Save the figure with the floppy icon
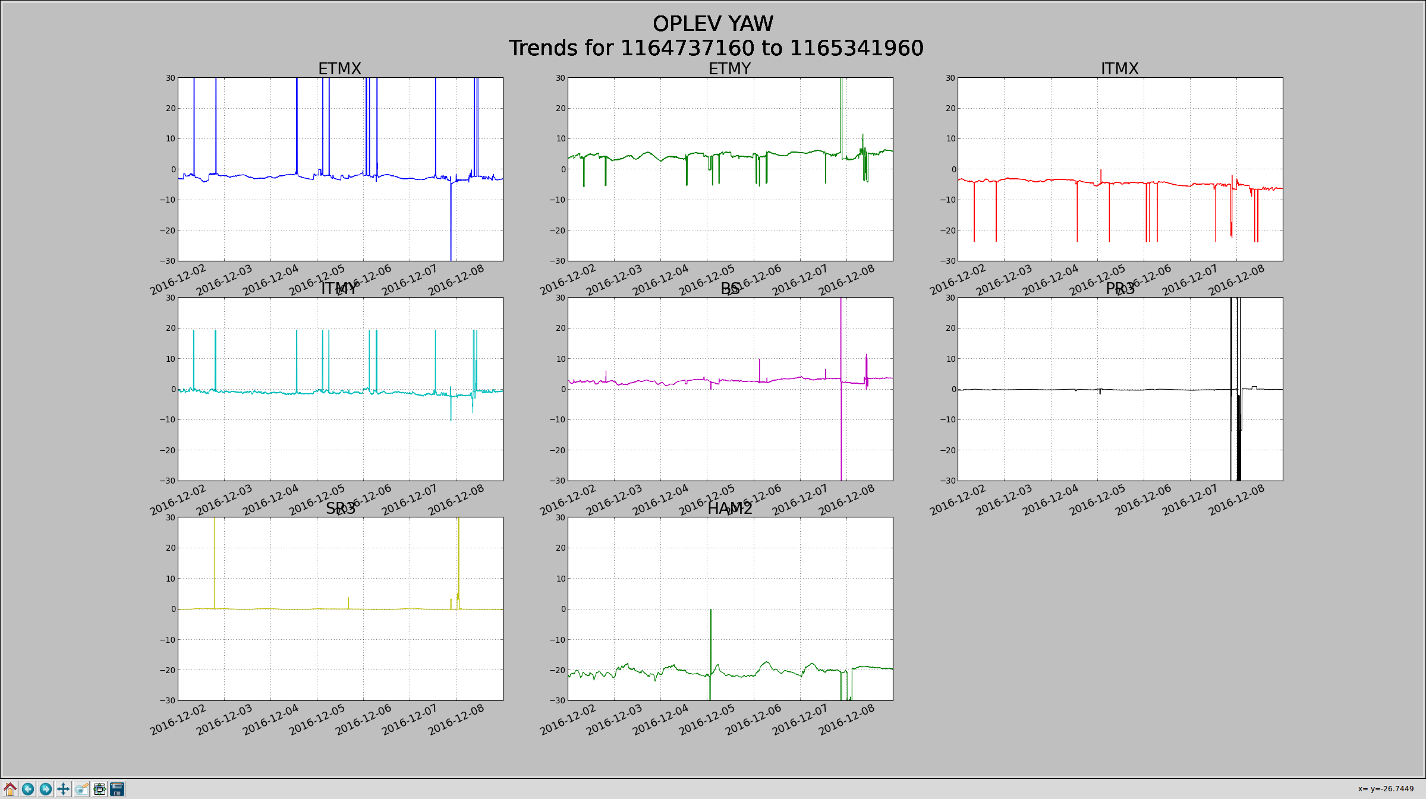Screen dimensions: 1426x799 [117, 789]
